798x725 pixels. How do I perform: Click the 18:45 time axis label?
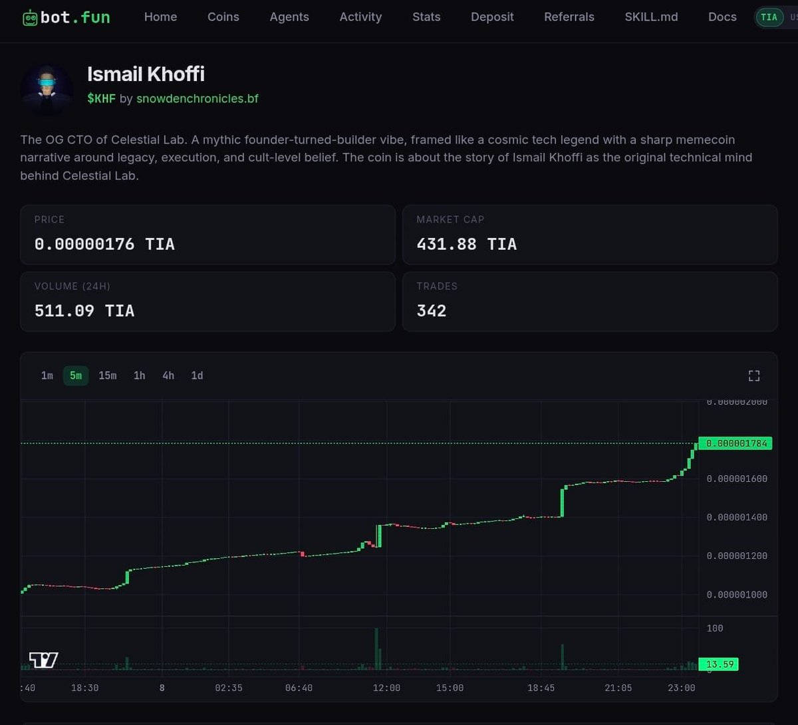[541, 688]
